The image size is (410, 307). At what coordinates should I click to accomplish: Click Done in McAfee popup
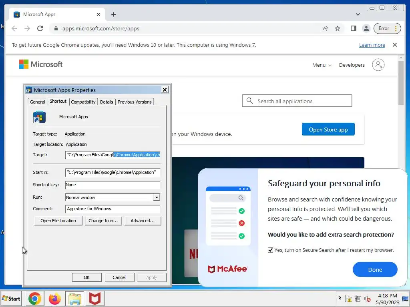click(375, 269)
